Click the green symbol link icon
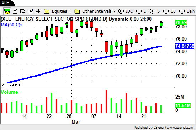This screenshot has height=130, width=196. coord(7,11)
